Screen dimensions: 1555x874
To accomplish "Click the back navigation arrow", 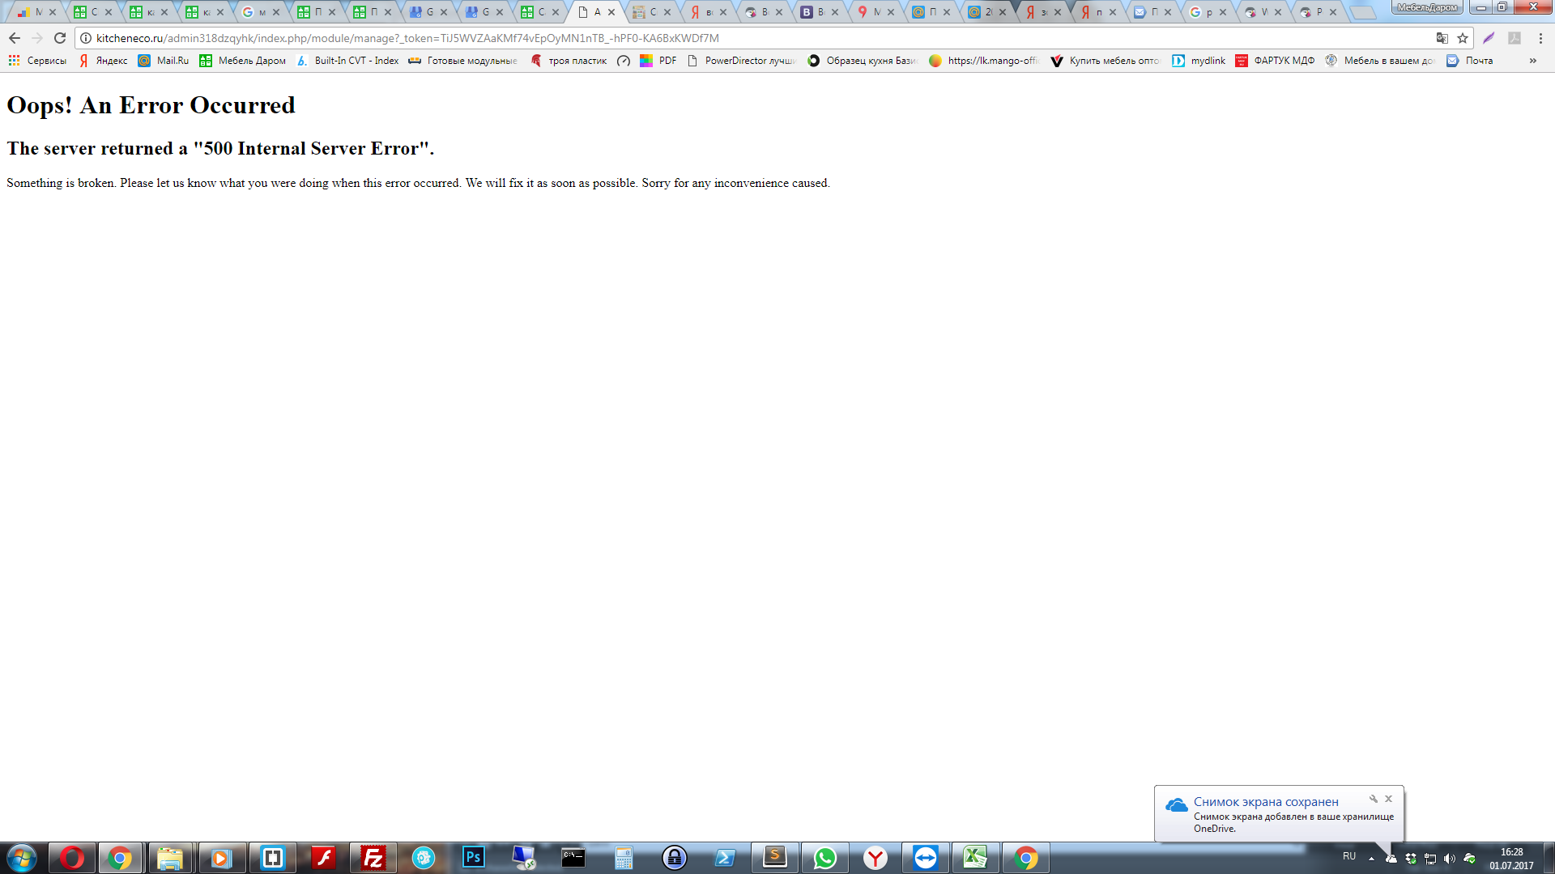I will pyautogui.click(x=15, y=38).
